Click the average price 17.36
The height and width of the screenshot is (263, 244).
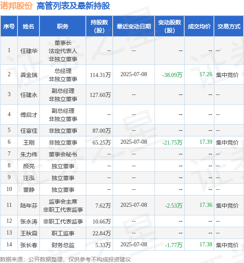(x=206, y=205)
